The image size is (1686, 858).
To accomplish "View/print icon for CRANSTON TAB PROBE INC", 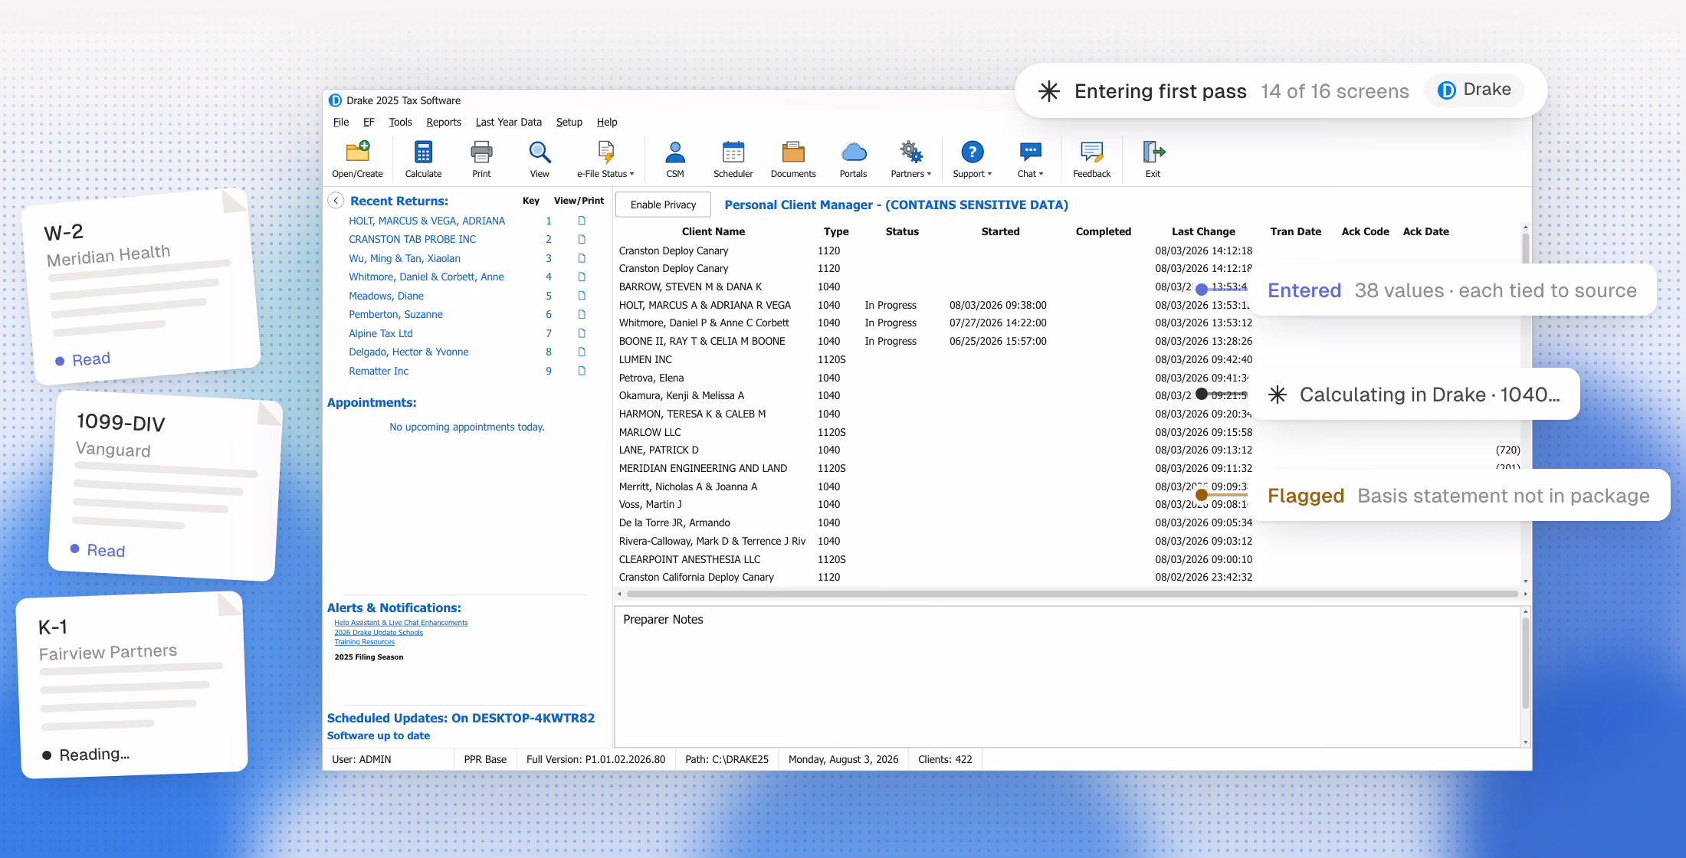I will [x=582, y=239].
